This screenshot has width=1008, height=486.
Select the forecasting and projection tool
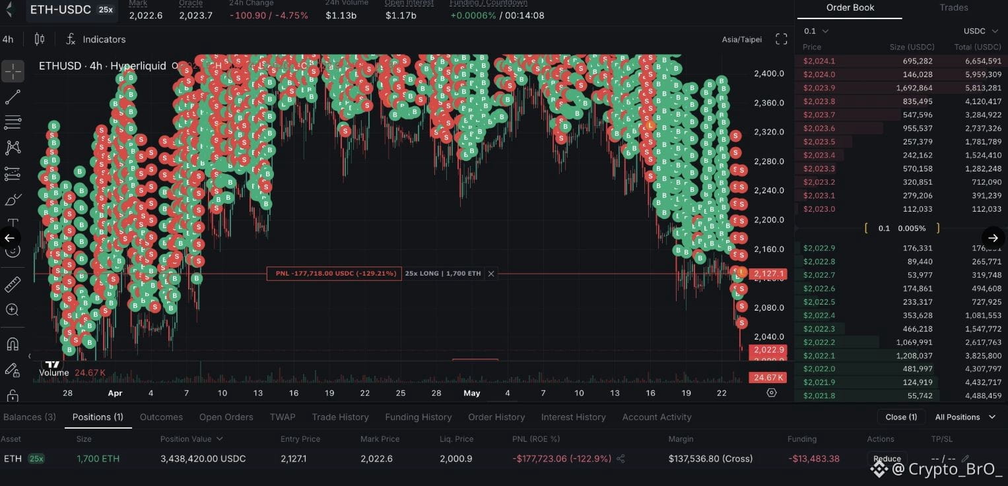(x=13, y=173)
